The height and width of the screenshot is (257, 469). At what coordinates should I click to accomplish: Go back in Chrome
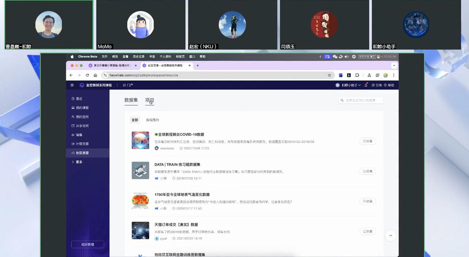coord(71,75)
